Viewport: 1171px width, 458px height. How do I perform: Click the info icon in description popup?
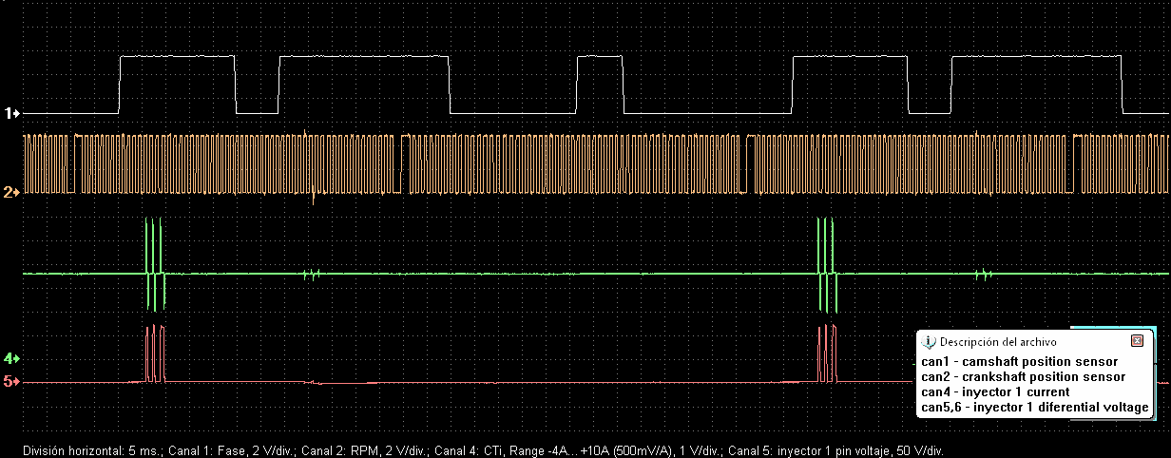pos(930,341)
